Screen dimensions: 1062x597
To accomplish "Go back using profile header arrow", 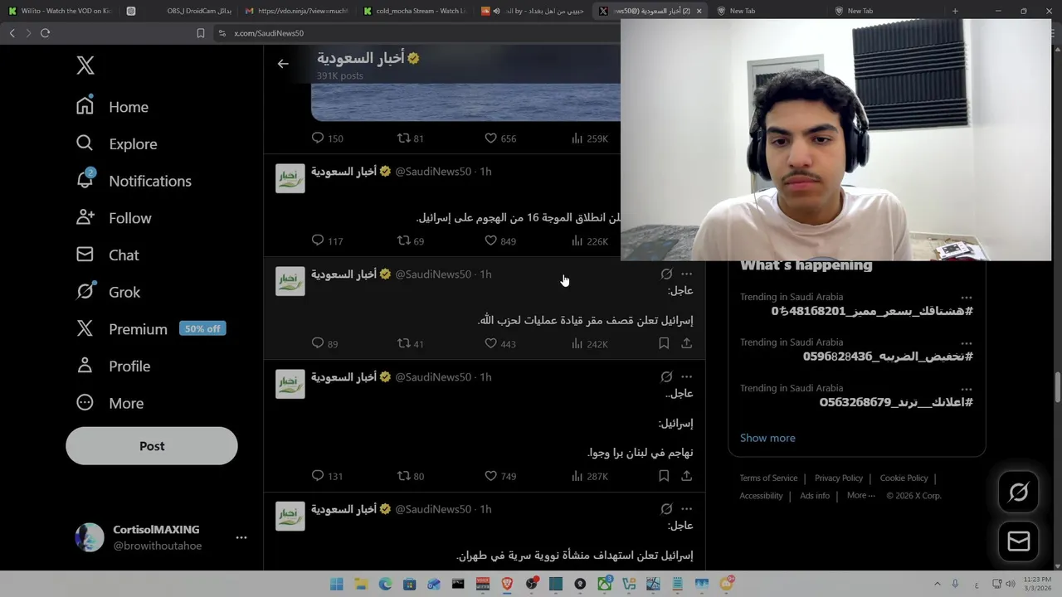I will [x=283, y=64].
